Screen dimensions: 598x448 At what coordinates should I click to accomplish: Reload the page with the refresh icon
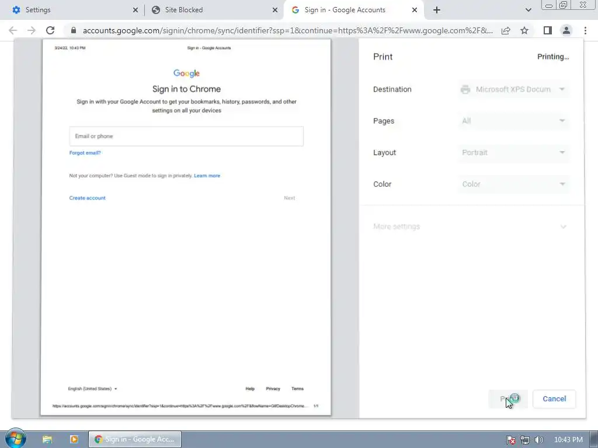click(50, 30)
